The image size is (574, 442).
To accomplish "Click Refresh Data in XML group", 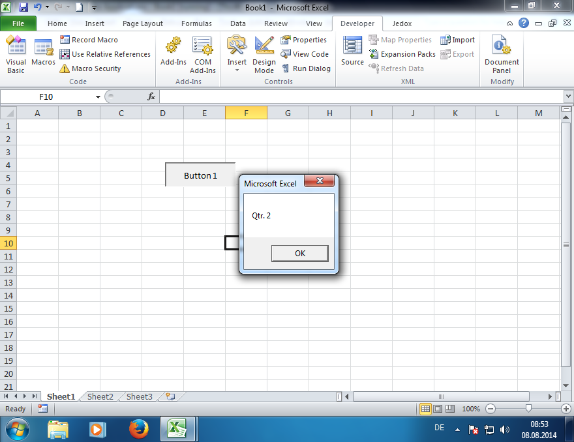I will [396, 68].
